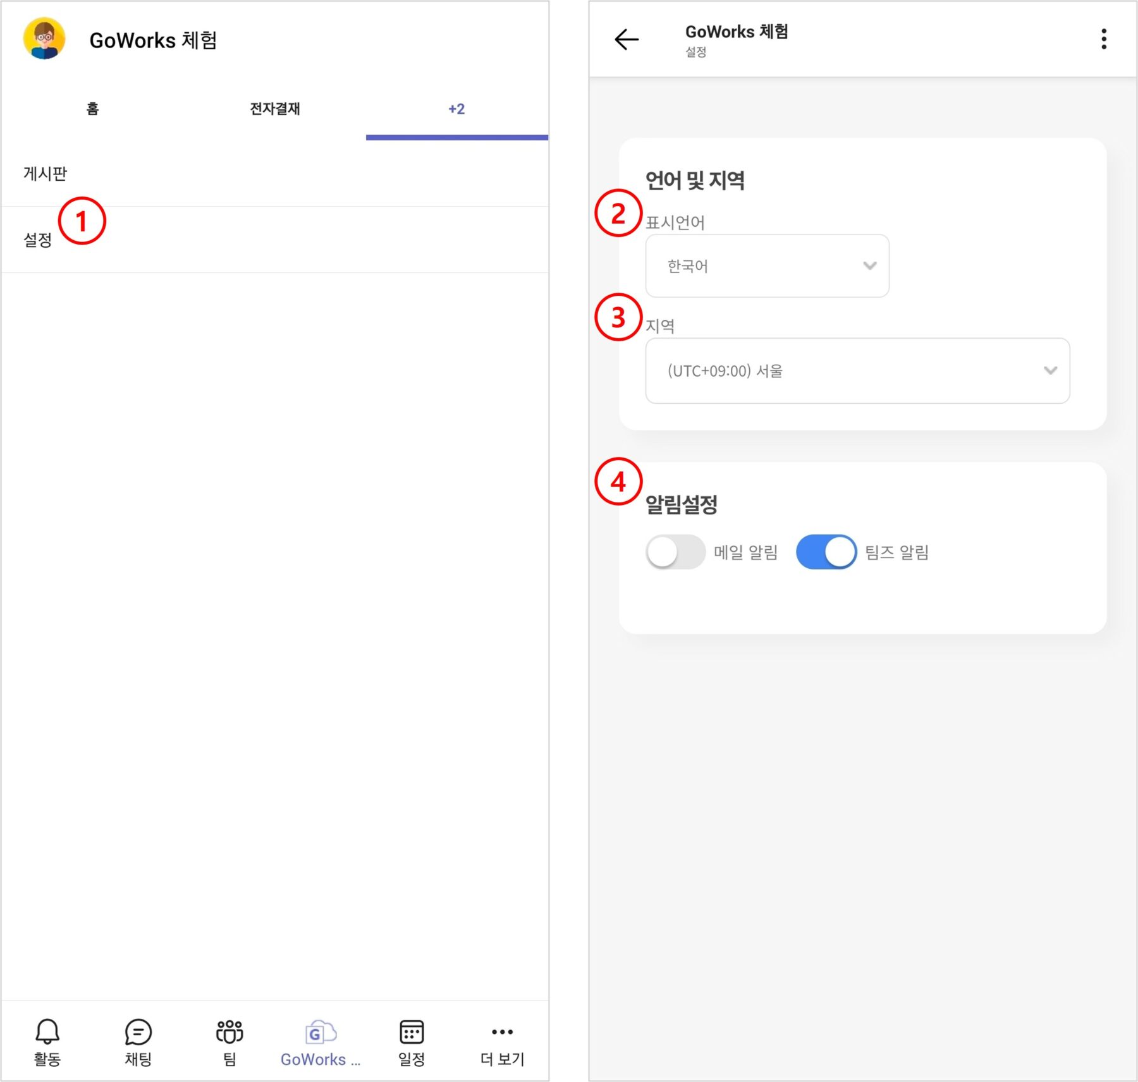Tap the three-dot more icon in bottom bar
The height and width of the screenshot is (1082, 1138).
tap(503, 1032)
